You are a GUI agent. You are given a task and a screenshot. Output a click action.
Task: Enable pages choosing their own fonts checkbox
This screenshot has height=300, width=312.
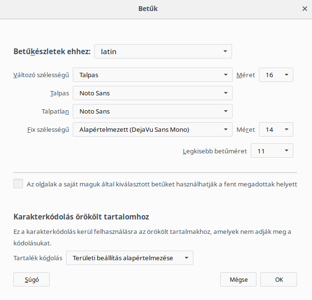tap(18, 184)
